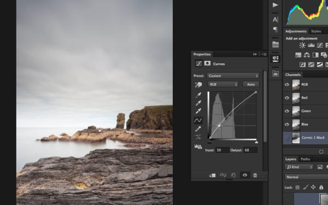Click the Input value field
This screenshot has height=205, width=328.
point(222,150)
